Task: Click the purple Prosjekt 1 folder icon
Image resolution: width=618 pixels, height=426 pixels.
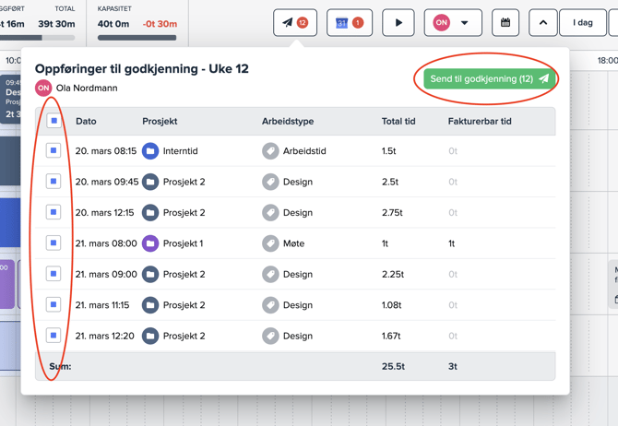Action: click(150, 243)
